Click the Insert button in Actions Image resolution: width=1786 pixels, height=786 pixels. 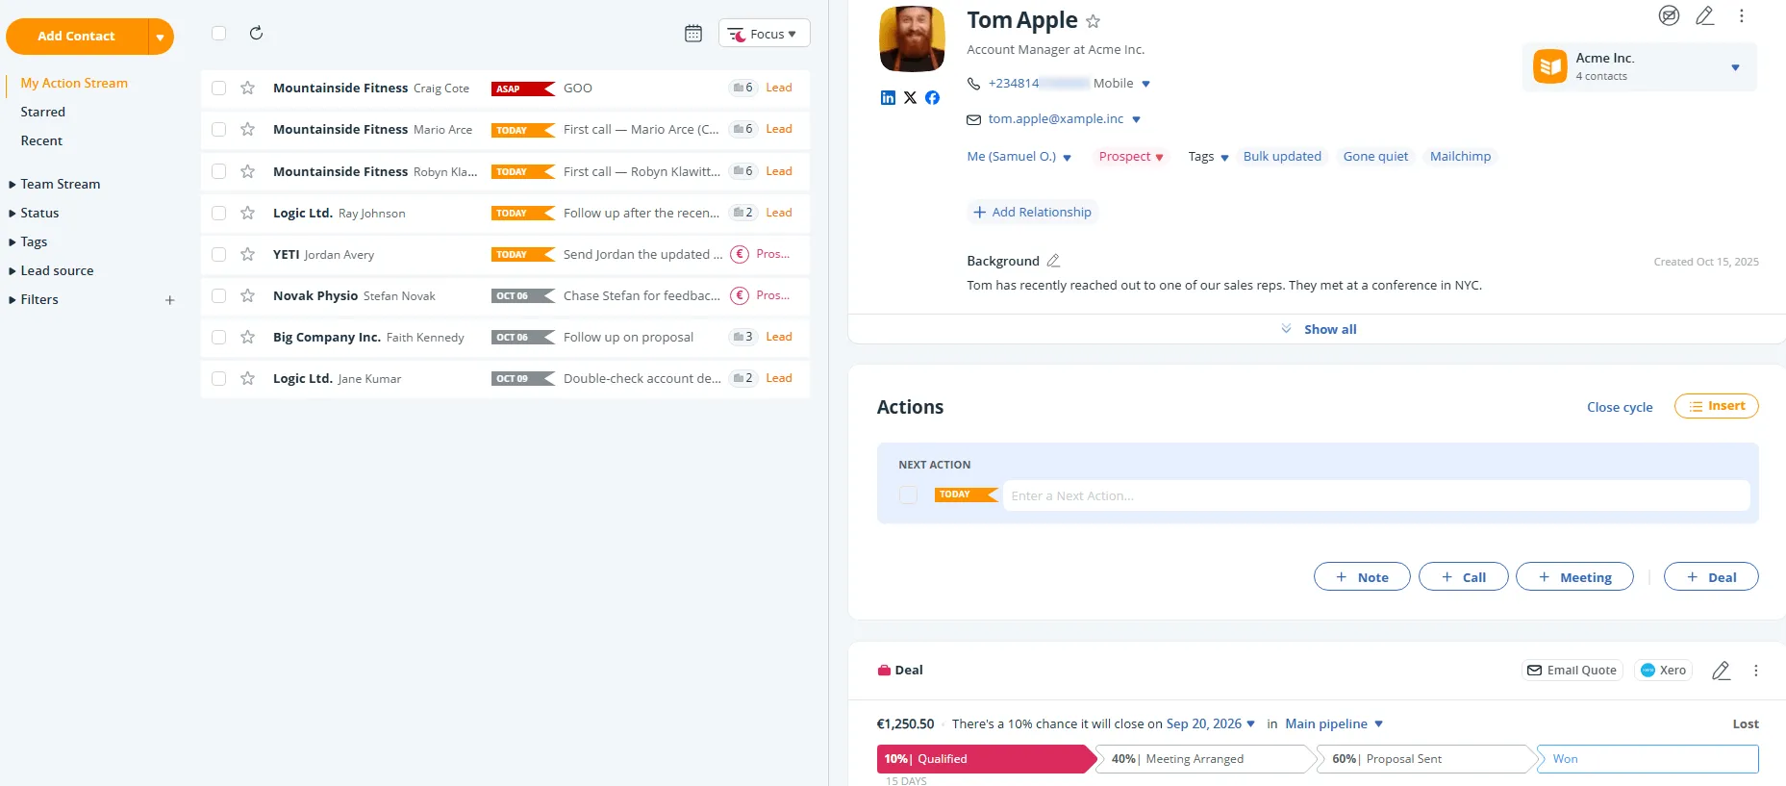(1716, 406)
